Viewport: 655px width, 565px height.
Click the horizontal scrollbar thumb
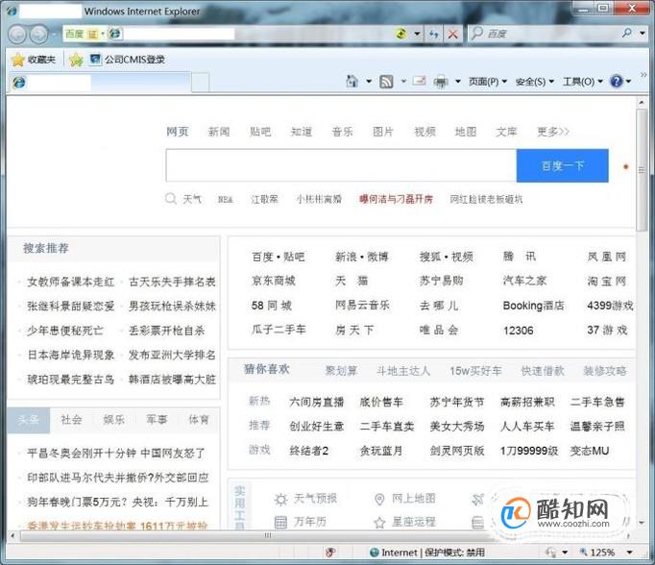point(267,535)
